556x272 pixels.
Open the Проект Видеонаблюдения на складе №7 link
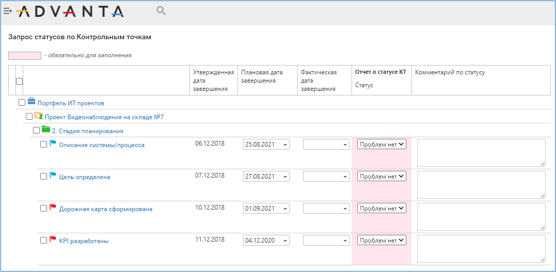click(x=104, y=117)
